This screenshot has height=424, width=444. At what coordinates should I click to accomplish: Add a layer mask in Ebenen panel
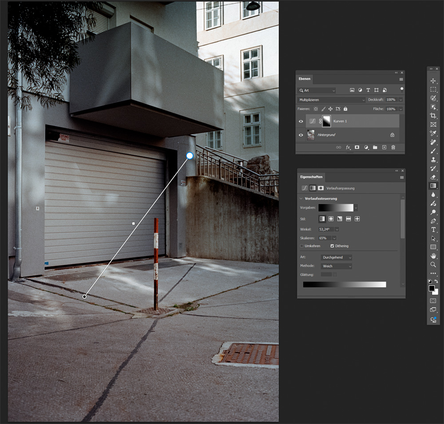[357, 147]
